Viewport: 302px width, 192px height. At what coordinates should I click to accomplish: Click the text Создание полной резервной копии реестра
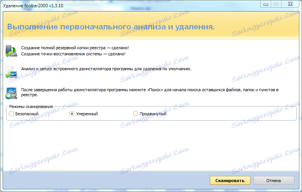[x=63, y=48]
